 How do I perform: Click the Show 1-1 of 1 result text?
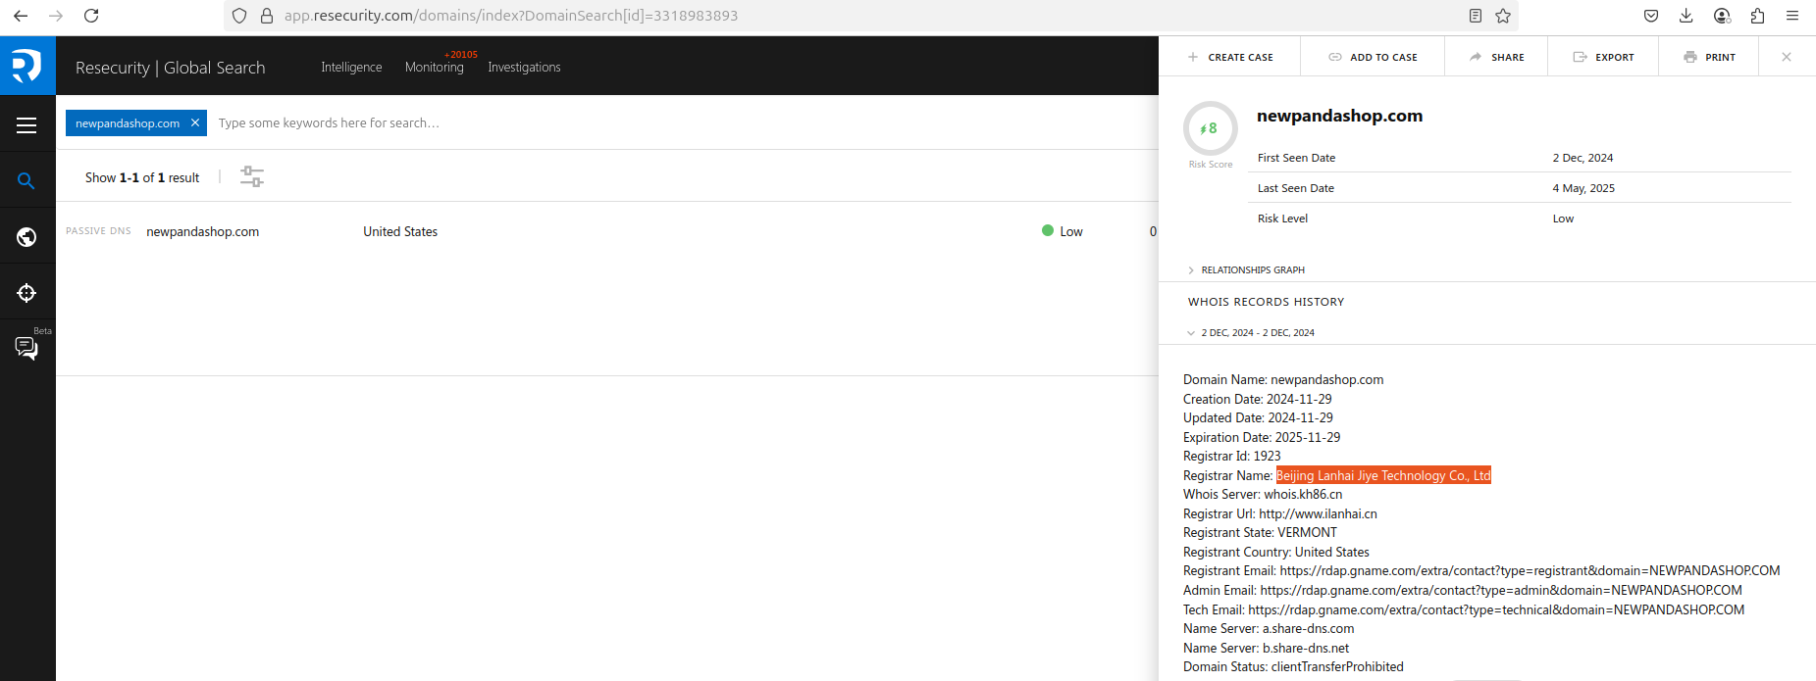[142, 177]
